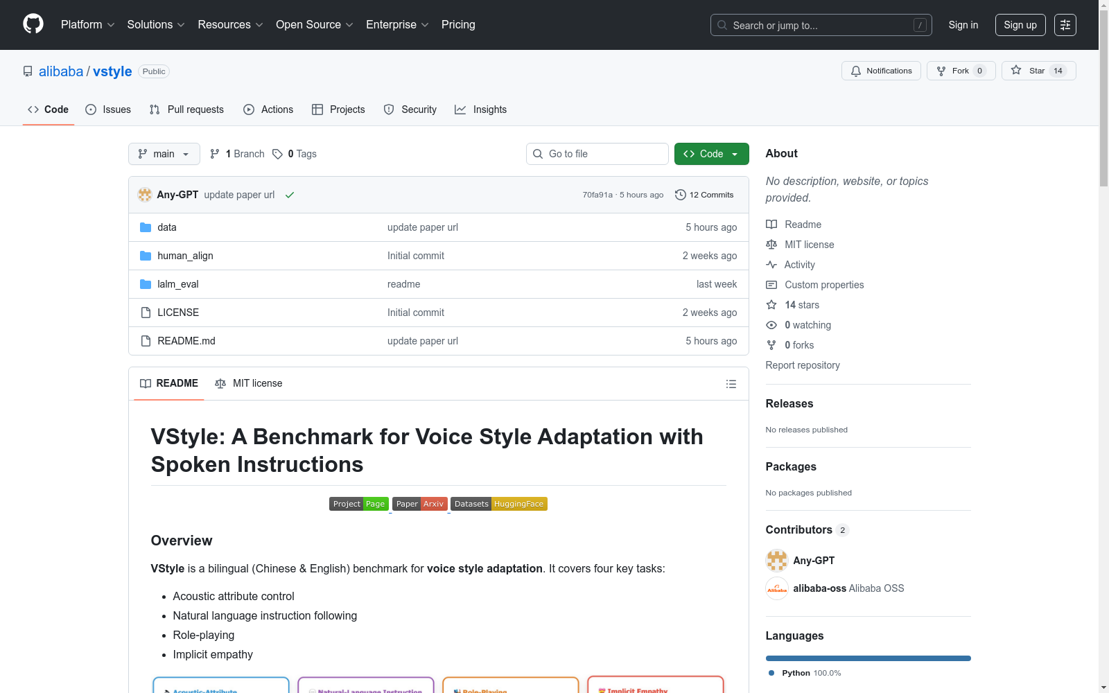Click the Python language bar

[868, 658]
